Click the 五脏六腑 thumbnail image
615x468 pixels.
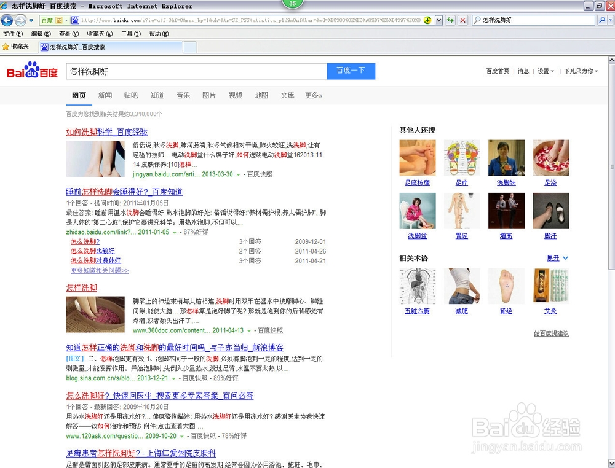pyautogui.click(x=418, y=286)
